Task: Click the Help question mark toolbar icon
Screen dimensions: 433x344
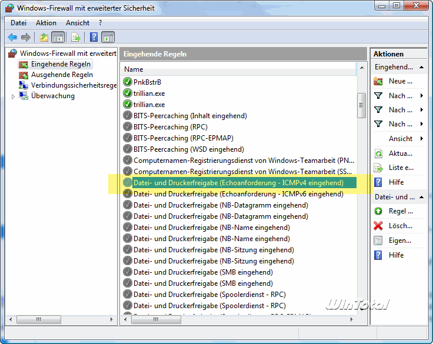Action: click(94, 37)
